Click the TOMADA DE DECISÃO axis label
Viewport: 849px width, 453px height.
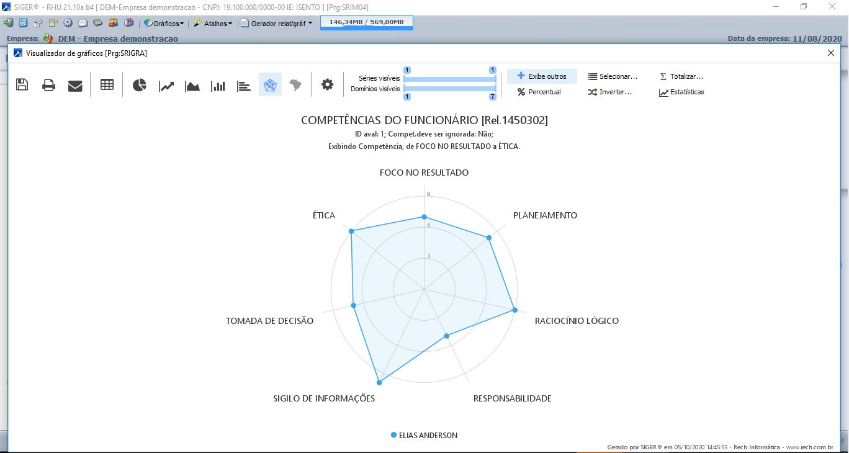pyautogui.click(x=269, y=321)
